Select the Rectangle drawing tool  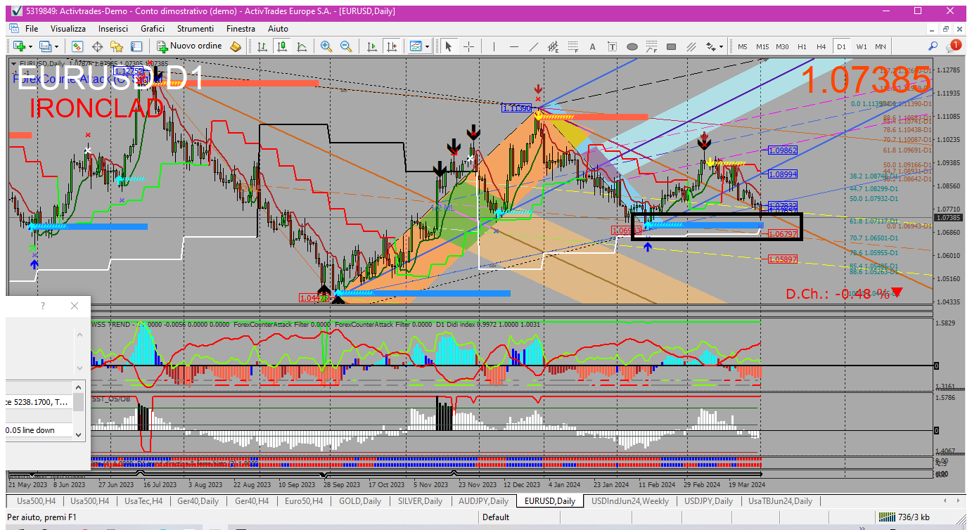pyautogui.click(x=671, y=46)
